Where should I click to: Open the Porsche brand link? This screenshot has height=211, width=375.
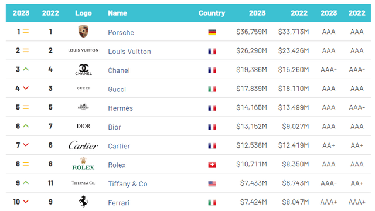[121, 33]
